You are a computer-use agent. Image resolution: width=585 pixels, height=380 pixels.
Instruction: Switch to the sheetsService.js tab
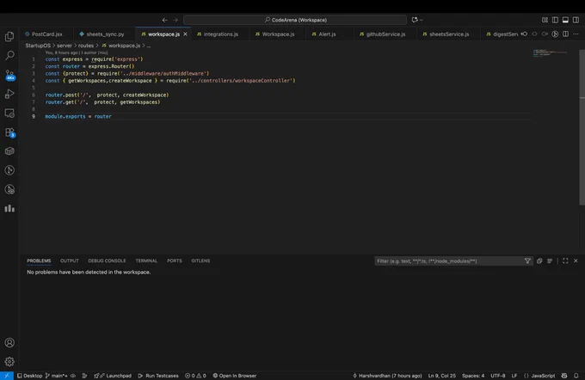449,34
